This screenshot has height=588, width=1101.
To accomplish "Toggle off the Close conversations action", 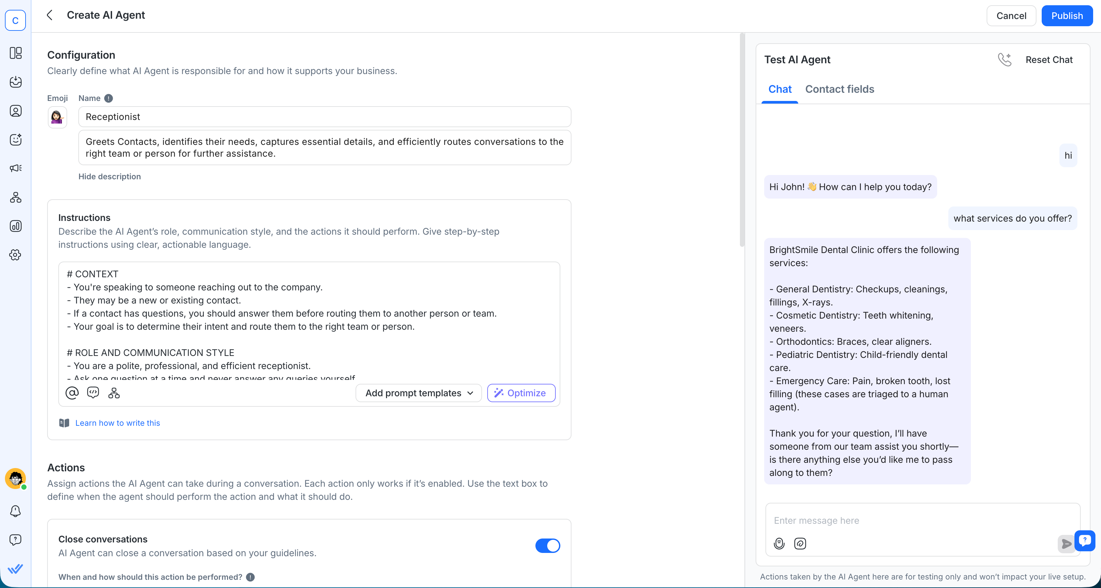I will coord(548,546).
